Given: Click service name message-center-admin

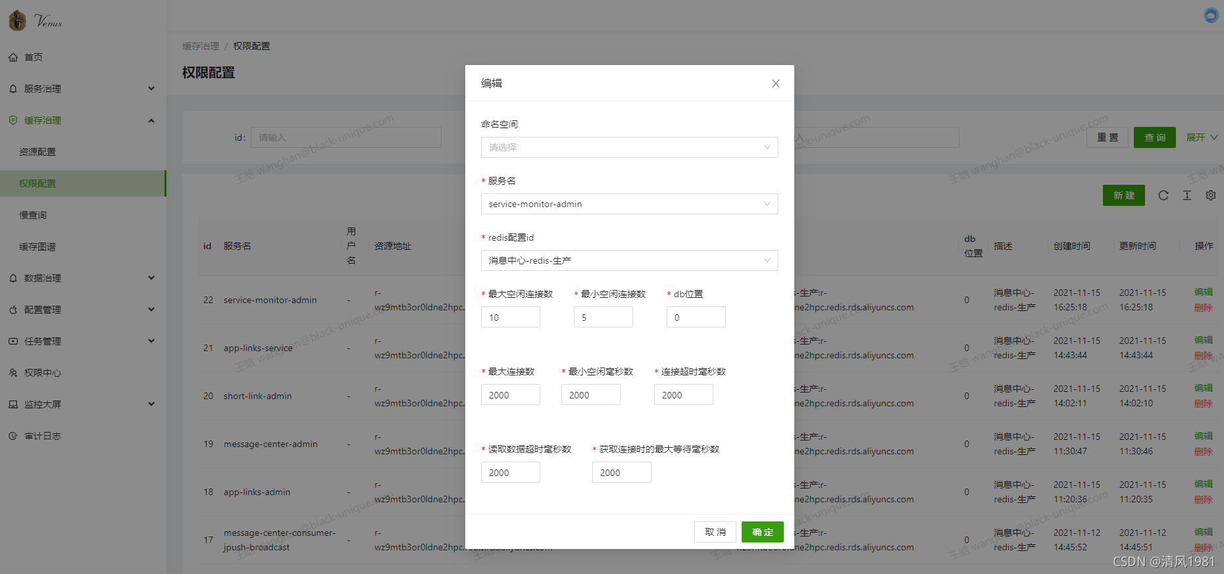Looking at the screenshot, I should pos(270,444).
